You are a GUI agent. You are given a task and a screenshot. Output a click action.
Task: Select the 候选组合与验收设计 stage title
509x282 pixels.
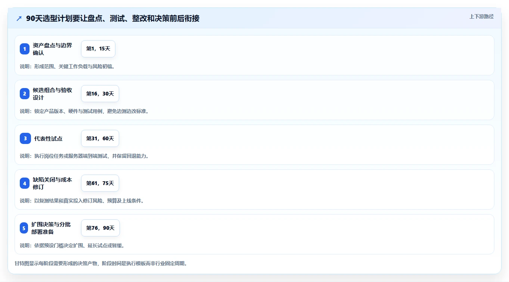[x=52, y=94]
